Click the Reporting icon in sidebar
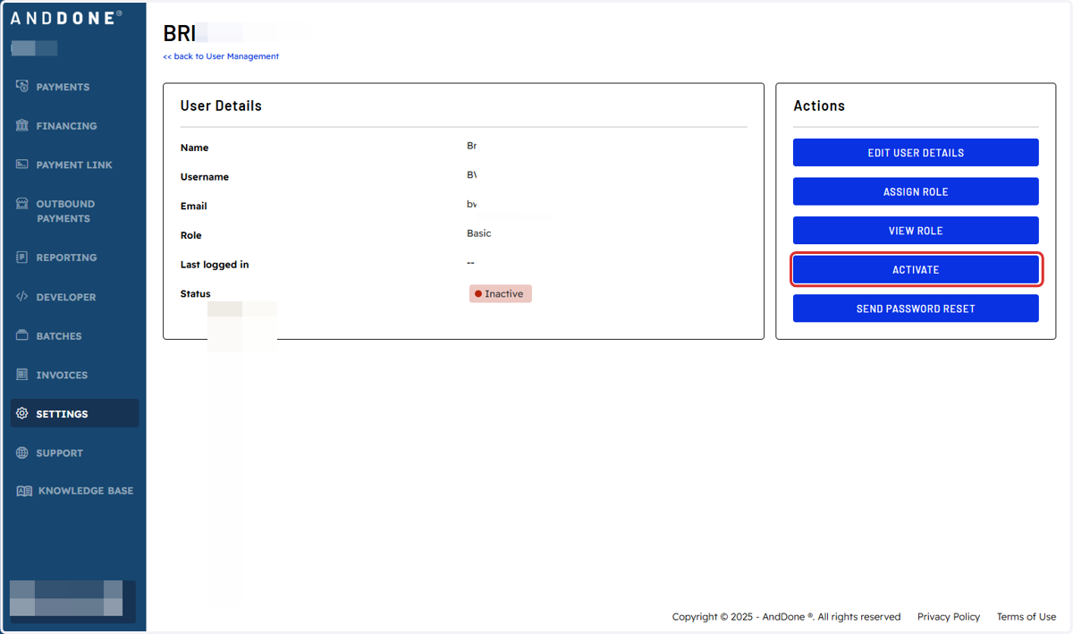This screenshot has width=1073, height=634. (x=22, y=258)
